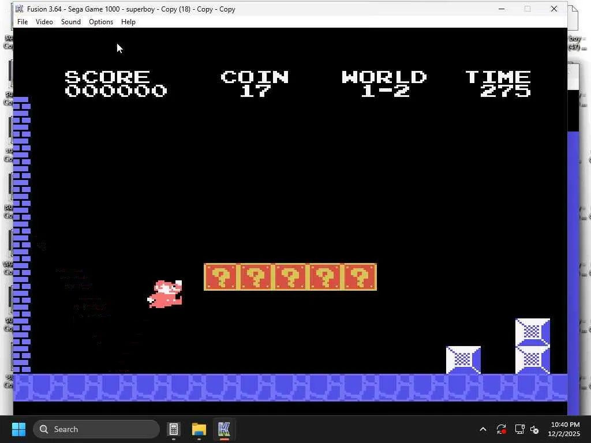The width and height of the screenshot is (591, 443).
Task: Open the Video menu
Action: (44, 22)
